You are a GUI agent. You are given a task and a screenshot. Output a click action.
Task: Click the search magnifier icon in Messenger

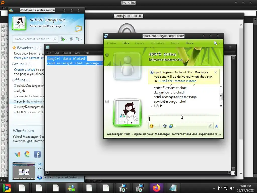(x=55, y=39)
